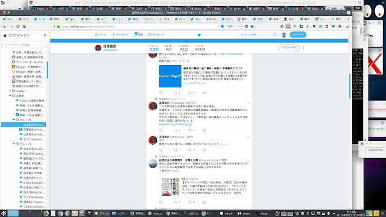Go back with the Firefox back arrow
The height and width of the screenshot is (217, 386).
pyautogui.click(x=5, y=27)
